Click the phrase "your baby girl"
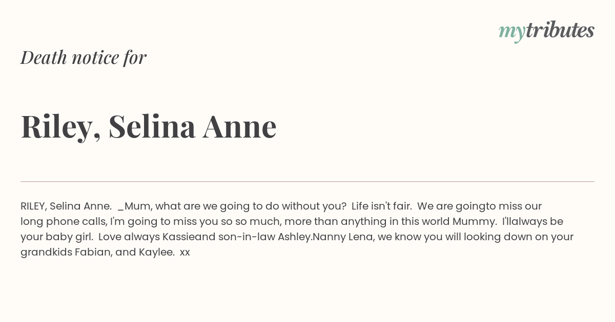The height and width of the screenshot is (322, 615). click(x=56, y=237)
